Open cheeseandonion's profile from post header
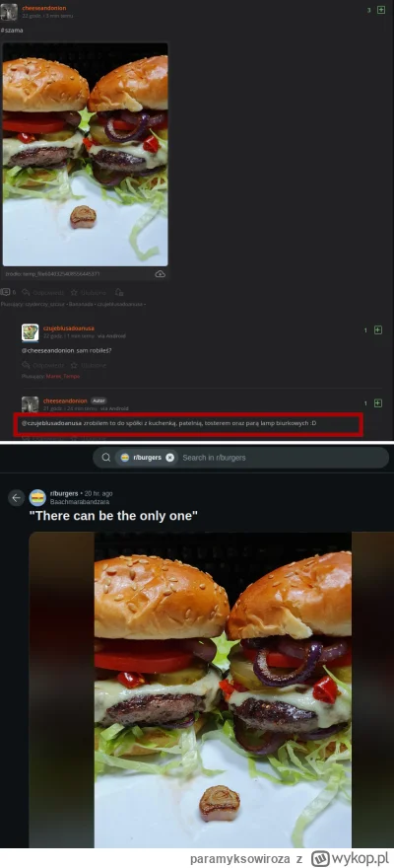 pos(44,8)
